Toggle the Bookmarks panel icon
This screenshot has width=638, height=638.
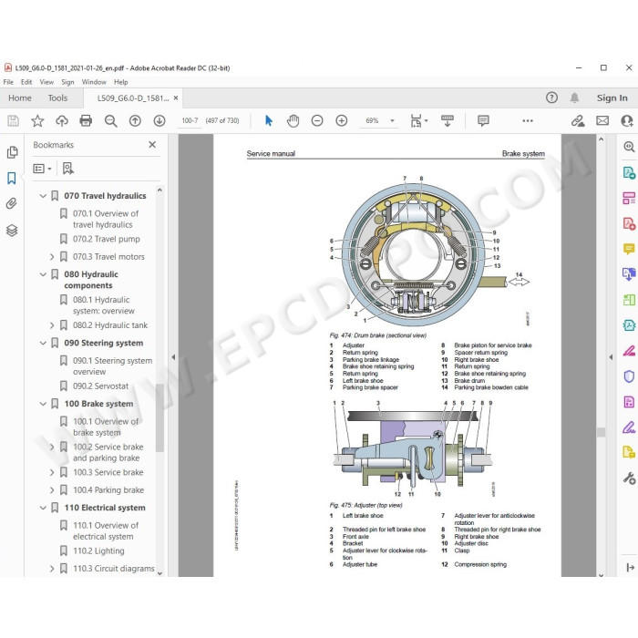(12, 178)
